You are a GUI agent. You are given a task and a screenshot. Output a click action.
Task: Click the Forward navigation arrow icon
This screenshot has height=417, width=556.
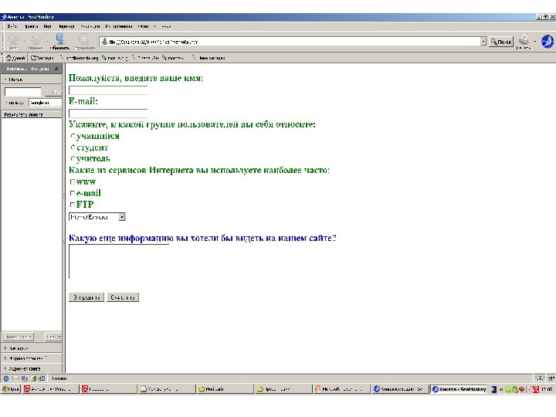(x=36, y=39)
